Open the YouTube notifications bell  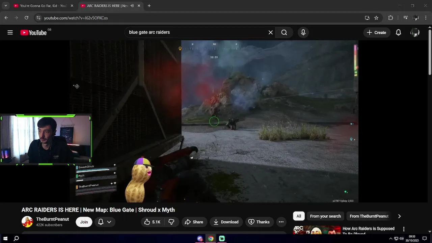[398, 32]
